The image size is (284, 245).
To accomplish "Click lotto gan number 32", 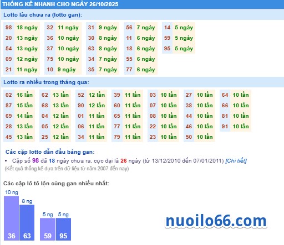I will tap(50, 28).
